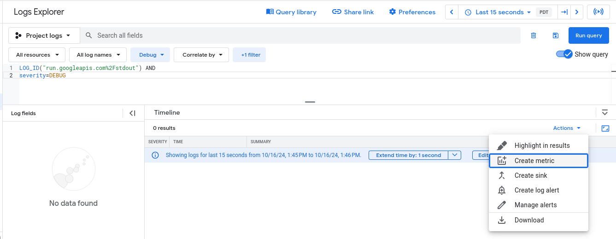
Task: Toggle the Show query switch
Action: click(564, 54)
